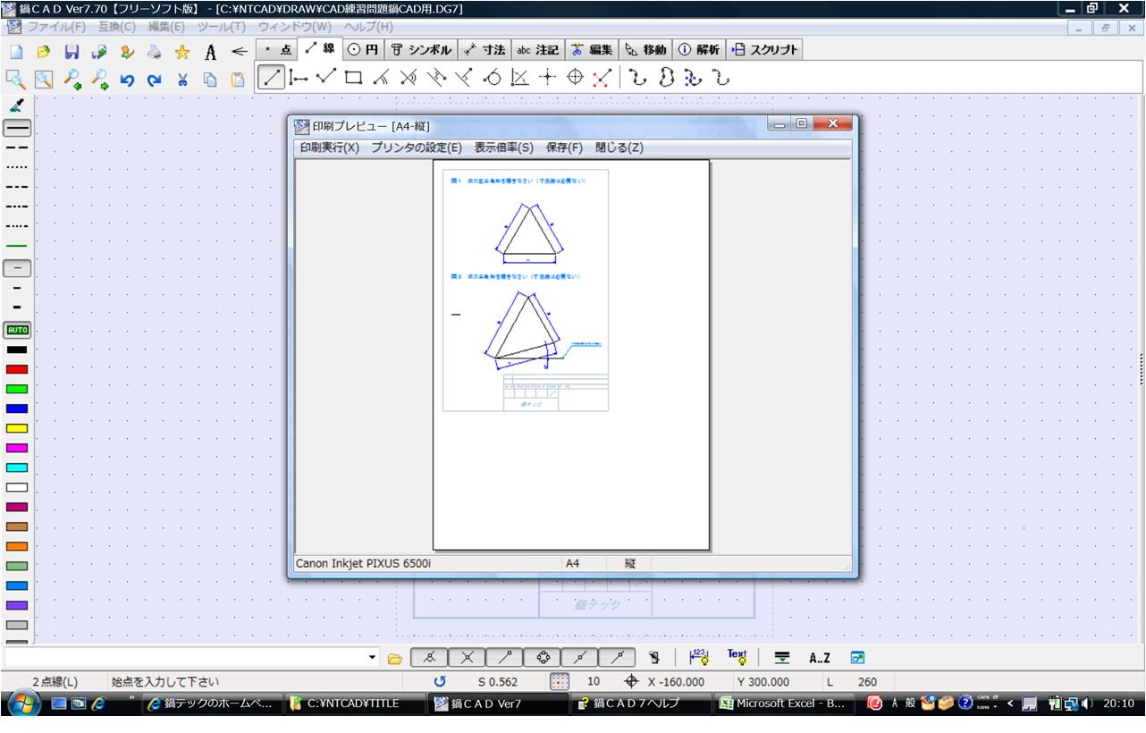Switch to the 編集 edit tab
This screenshot has width=1146, height=733.
click(x=591, y=49)
